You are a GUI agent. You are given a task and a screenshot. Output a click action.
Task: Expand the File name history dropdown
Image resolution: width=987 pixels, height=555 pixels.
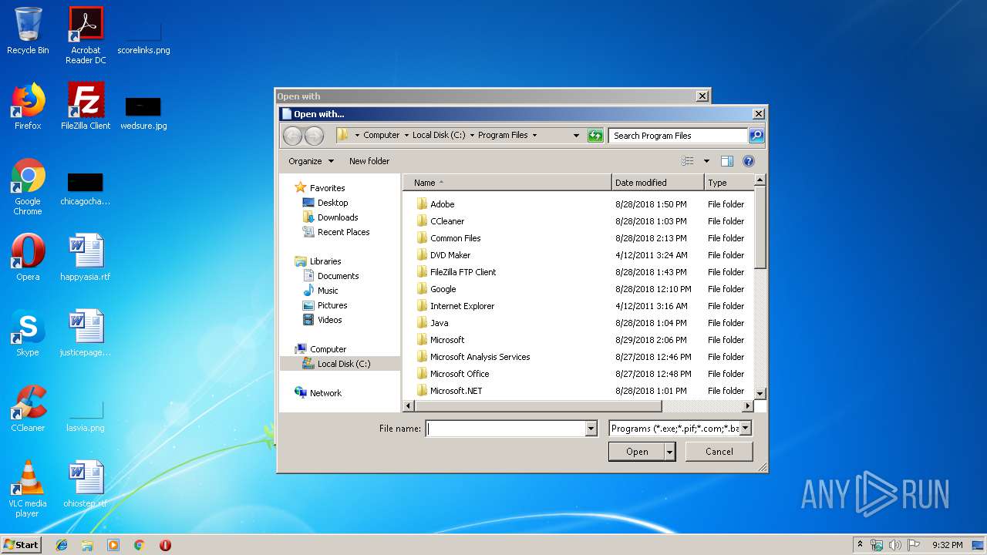tap(591, 429)
